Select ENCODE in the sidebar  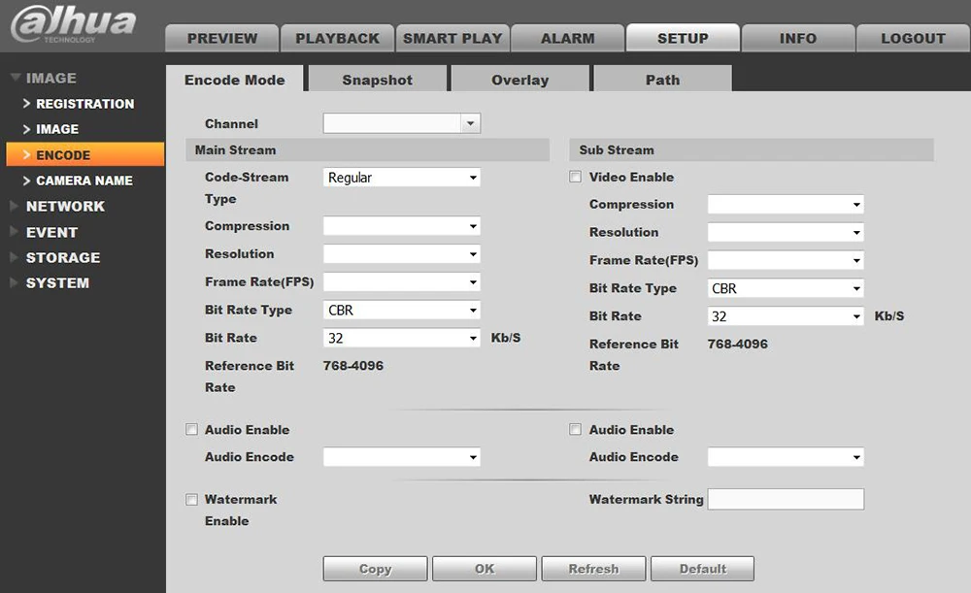84,154
